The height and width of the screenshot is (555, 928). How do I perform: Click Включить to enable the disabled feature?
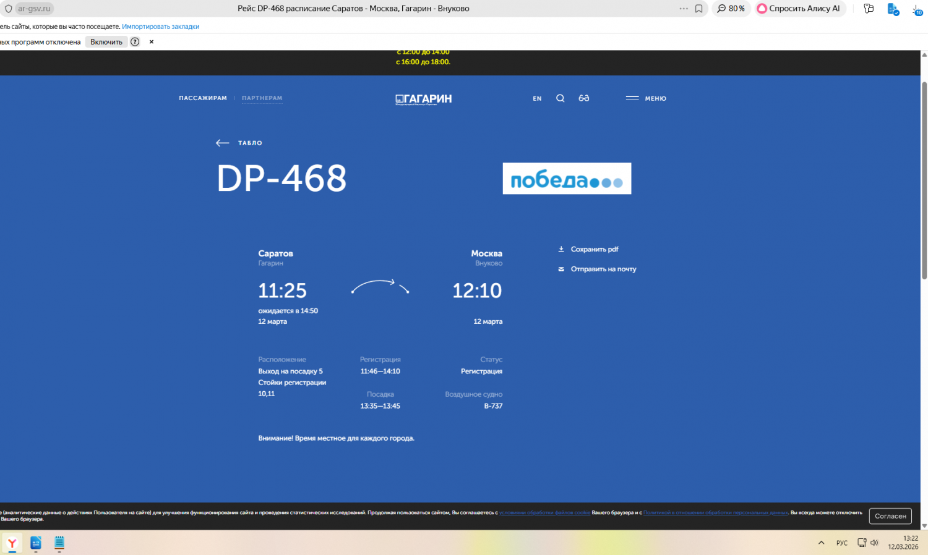[x=106, y=42]
